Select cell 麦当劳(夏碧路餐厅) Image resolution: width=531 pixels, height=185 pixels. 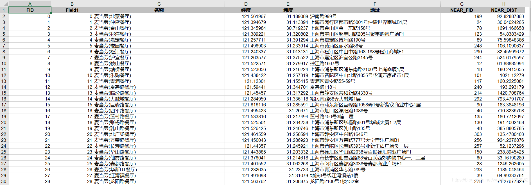[x=159, y=87]
